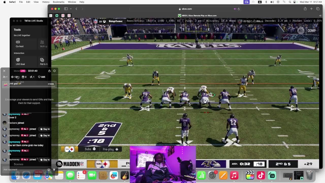Click the Steelers logo in pre-play bar
Viewport: 325px width, 183px height.
tap(69, 149)
